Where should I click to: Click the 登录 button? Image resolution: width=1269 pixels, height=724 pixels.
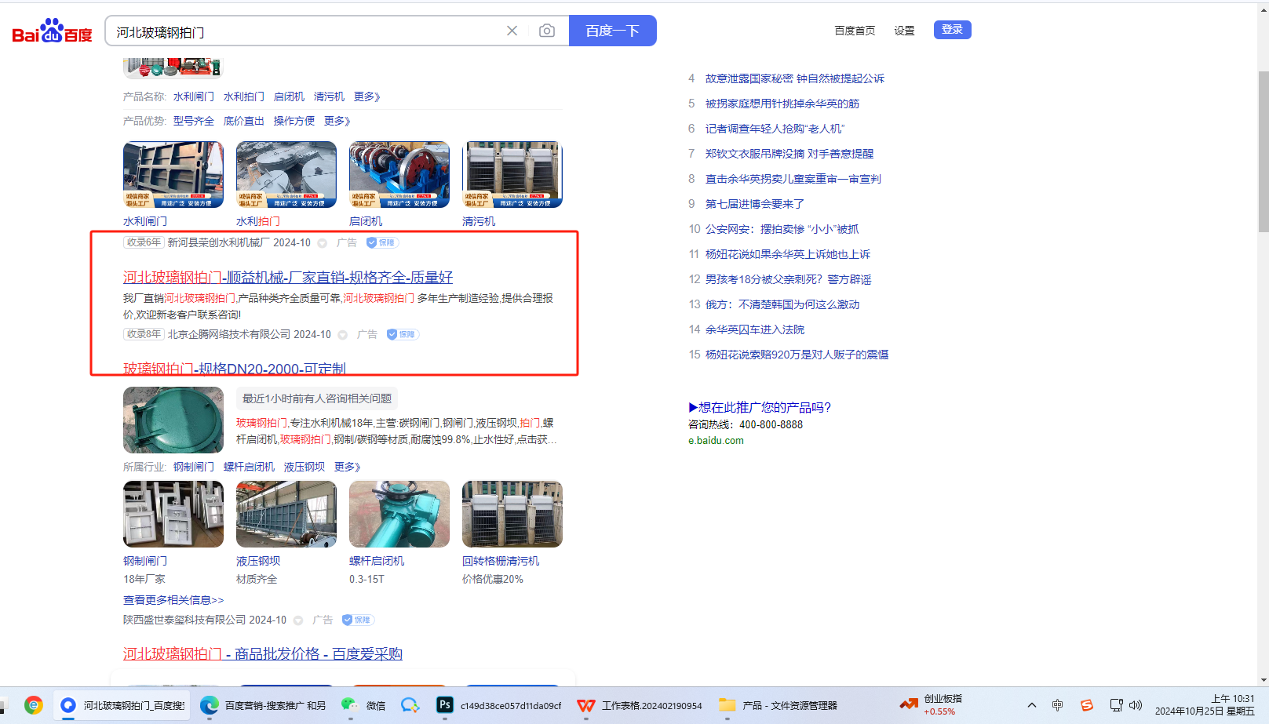(952, 30)
